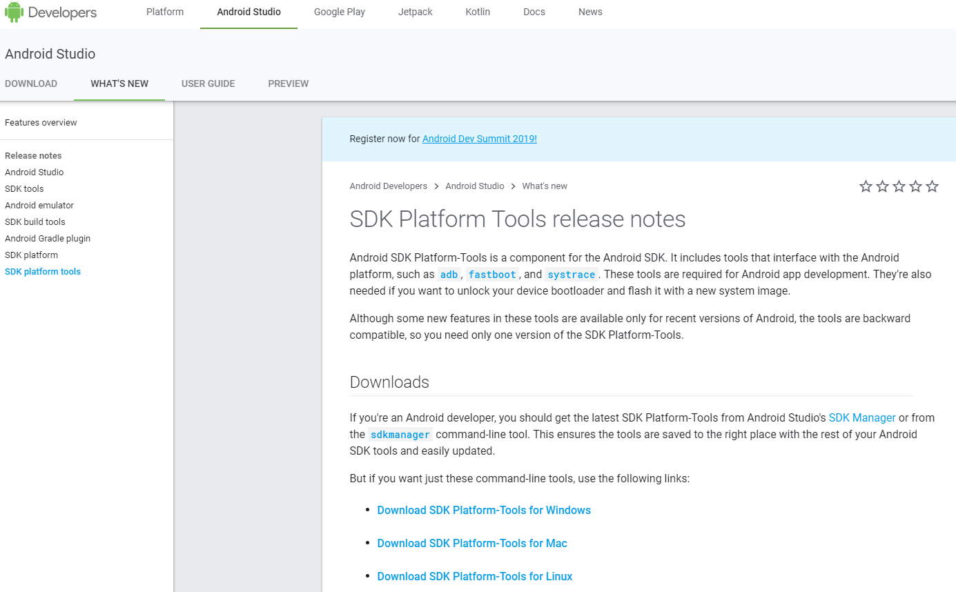Screen dimensions: 956x592
Task: Rate page with the fourth star
Action: pos(915,186)
